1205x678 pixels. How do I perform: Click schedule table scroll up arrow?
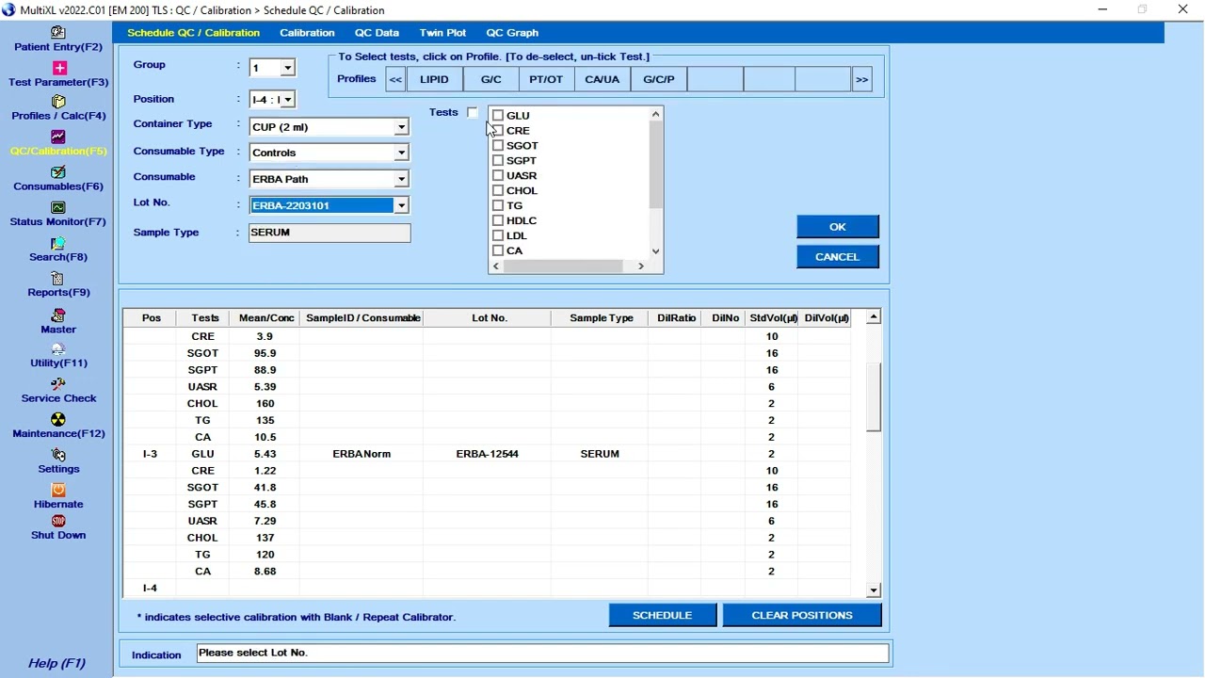(x=874, y=317)
